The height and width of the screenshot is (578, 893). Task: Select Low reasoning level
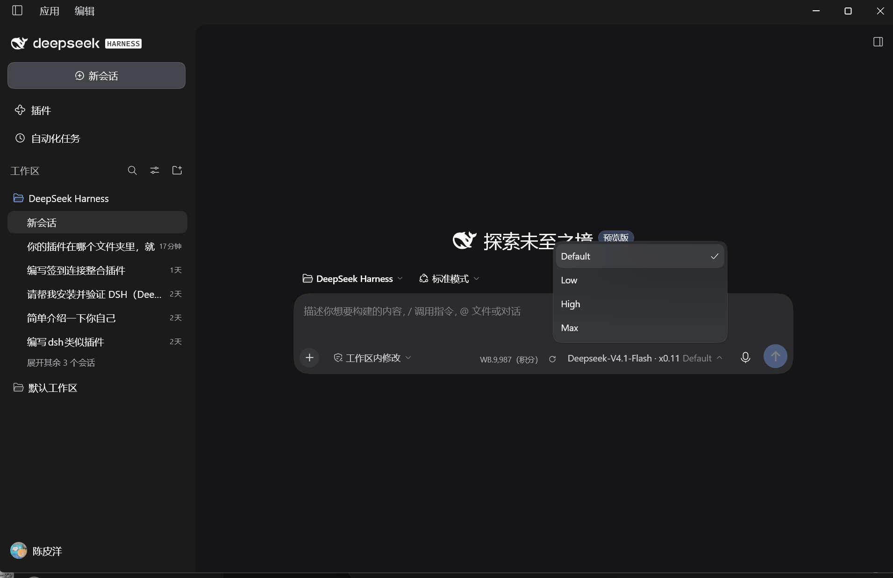pos(640,280)
